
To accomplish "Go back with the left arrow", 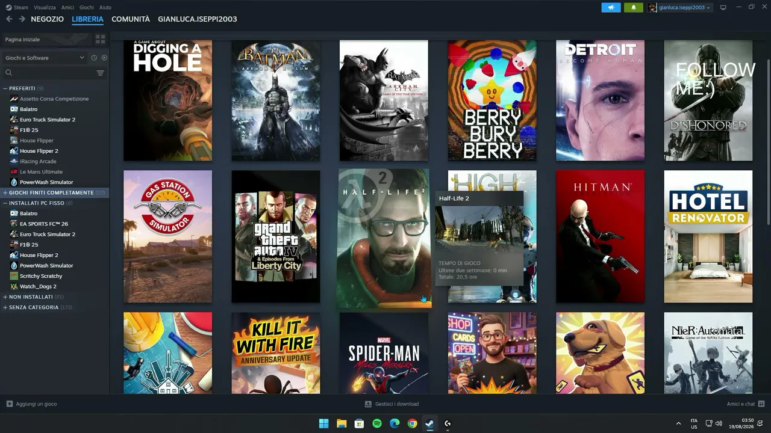I will (x=9, y=19).
